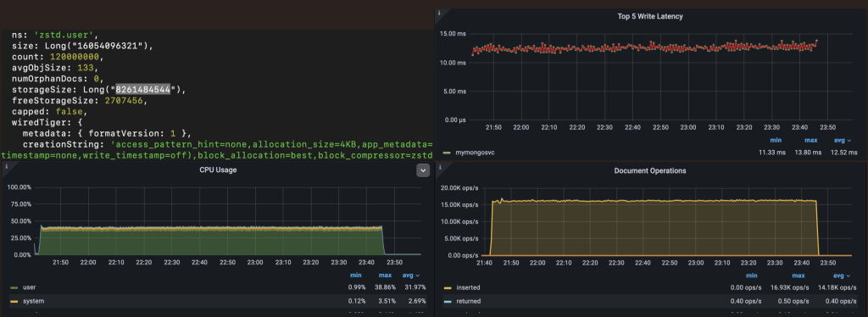This screenshot has height=317, width=868.
Task: Click the highlighted storageSize value 8261484544
Action: click(143, 89)
